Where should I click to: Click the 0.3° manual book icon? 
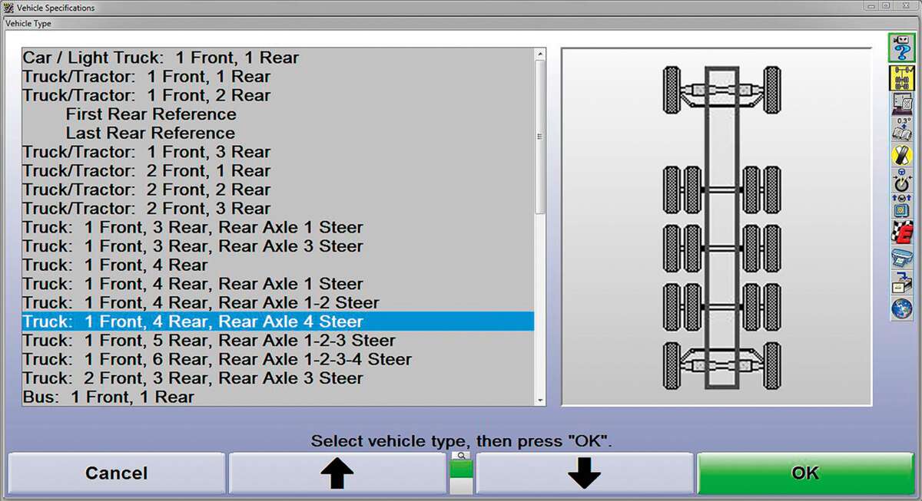tap(900, 129)
